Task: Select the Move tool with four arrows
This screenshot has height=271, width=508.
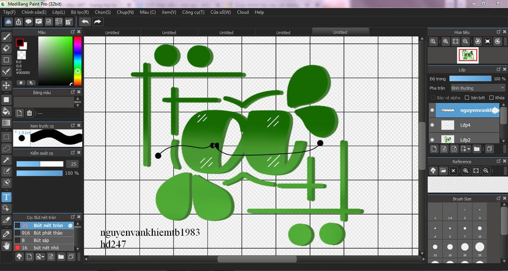Action: [6, 85]
